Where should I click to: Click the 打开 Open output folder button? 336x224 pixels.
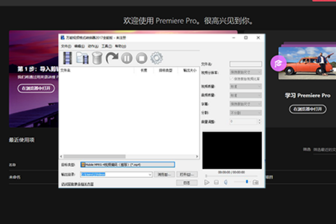pyautogui.click(x=187, y=175)
